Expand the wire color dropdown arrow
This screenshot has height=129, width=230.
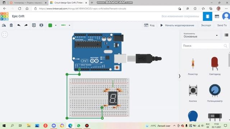(x=56, y=25)
